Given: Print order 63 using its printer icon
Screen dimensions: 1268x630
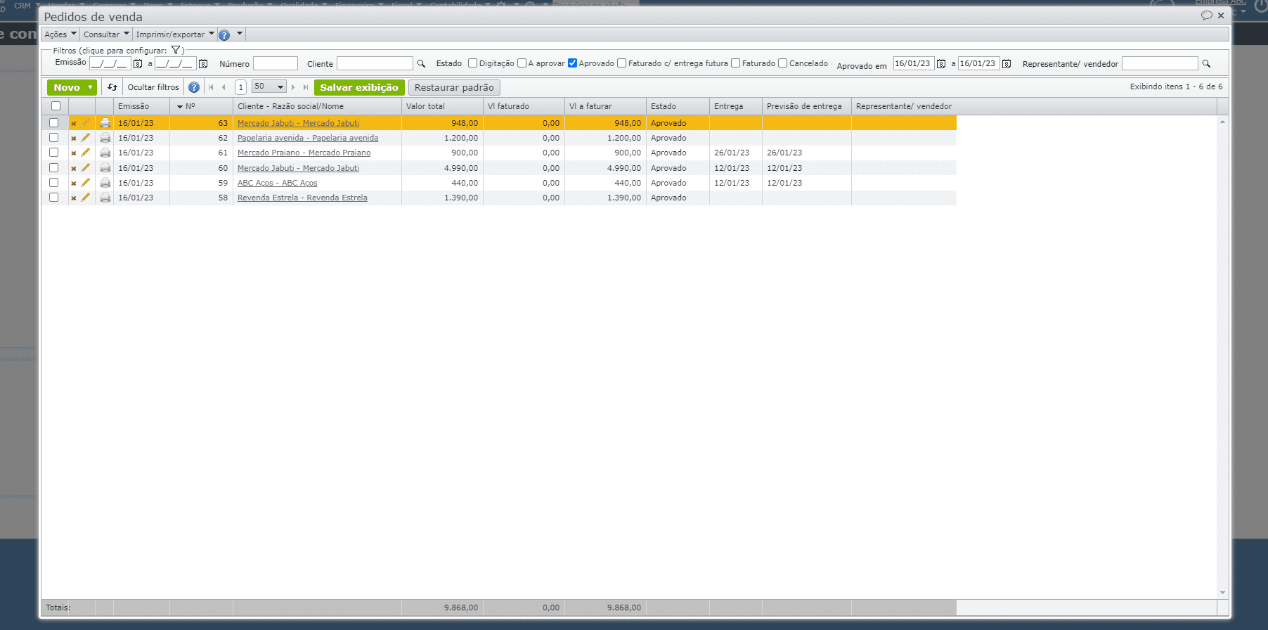Looking at the screenshot, I should coord(105,123).
